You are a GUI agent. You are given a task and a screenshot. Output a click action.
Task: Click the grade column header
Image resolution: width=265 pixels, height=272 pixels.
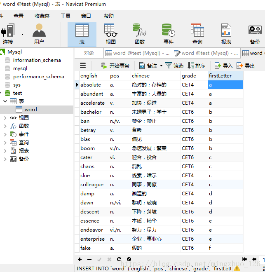pyautogui.click(x=194, y=76)
